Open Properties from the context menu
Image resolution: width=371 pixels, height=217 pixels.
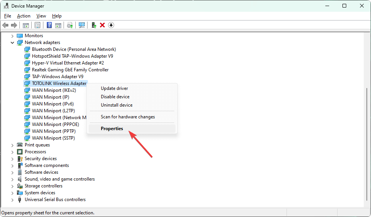pos(132,129)
